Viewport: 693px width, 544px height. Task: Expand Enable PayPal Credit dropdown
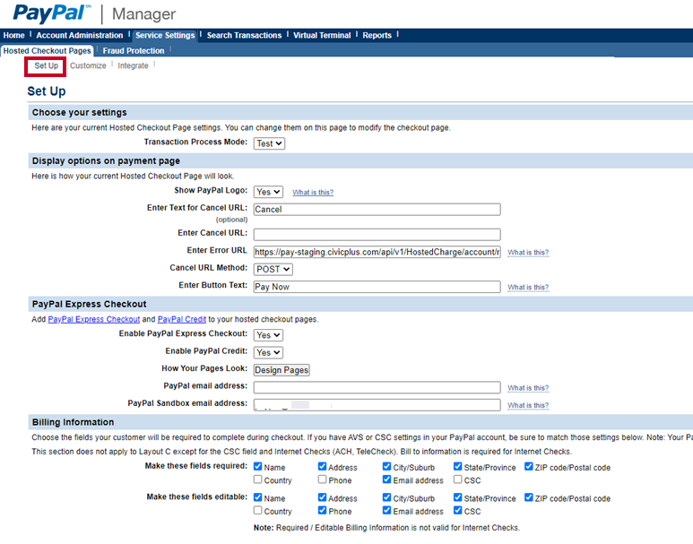[x=268, y=352]
